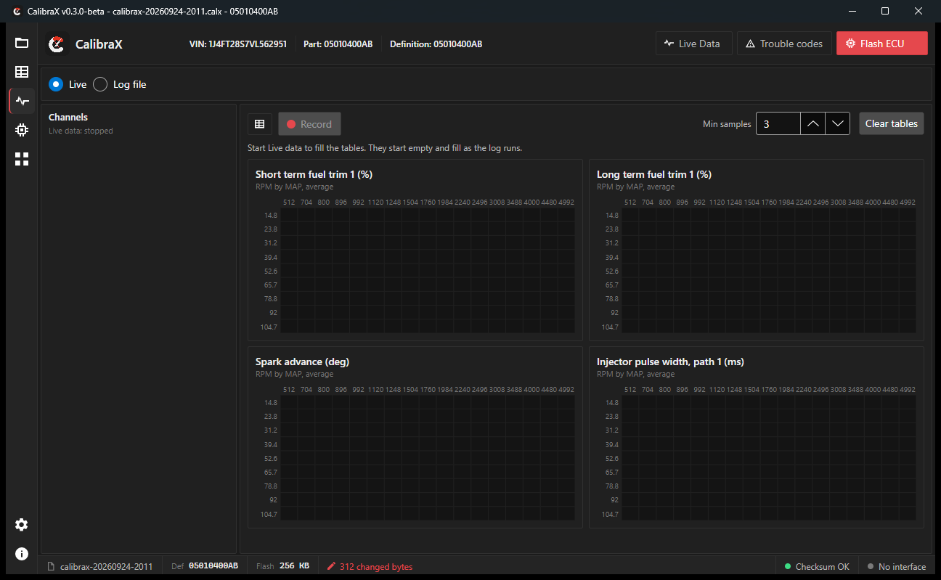The width and height of the screenshot is (941, 580).
Task: Click the Short term fuel trim 1 title
Action: pyautogui.click(x=314, y=174)
